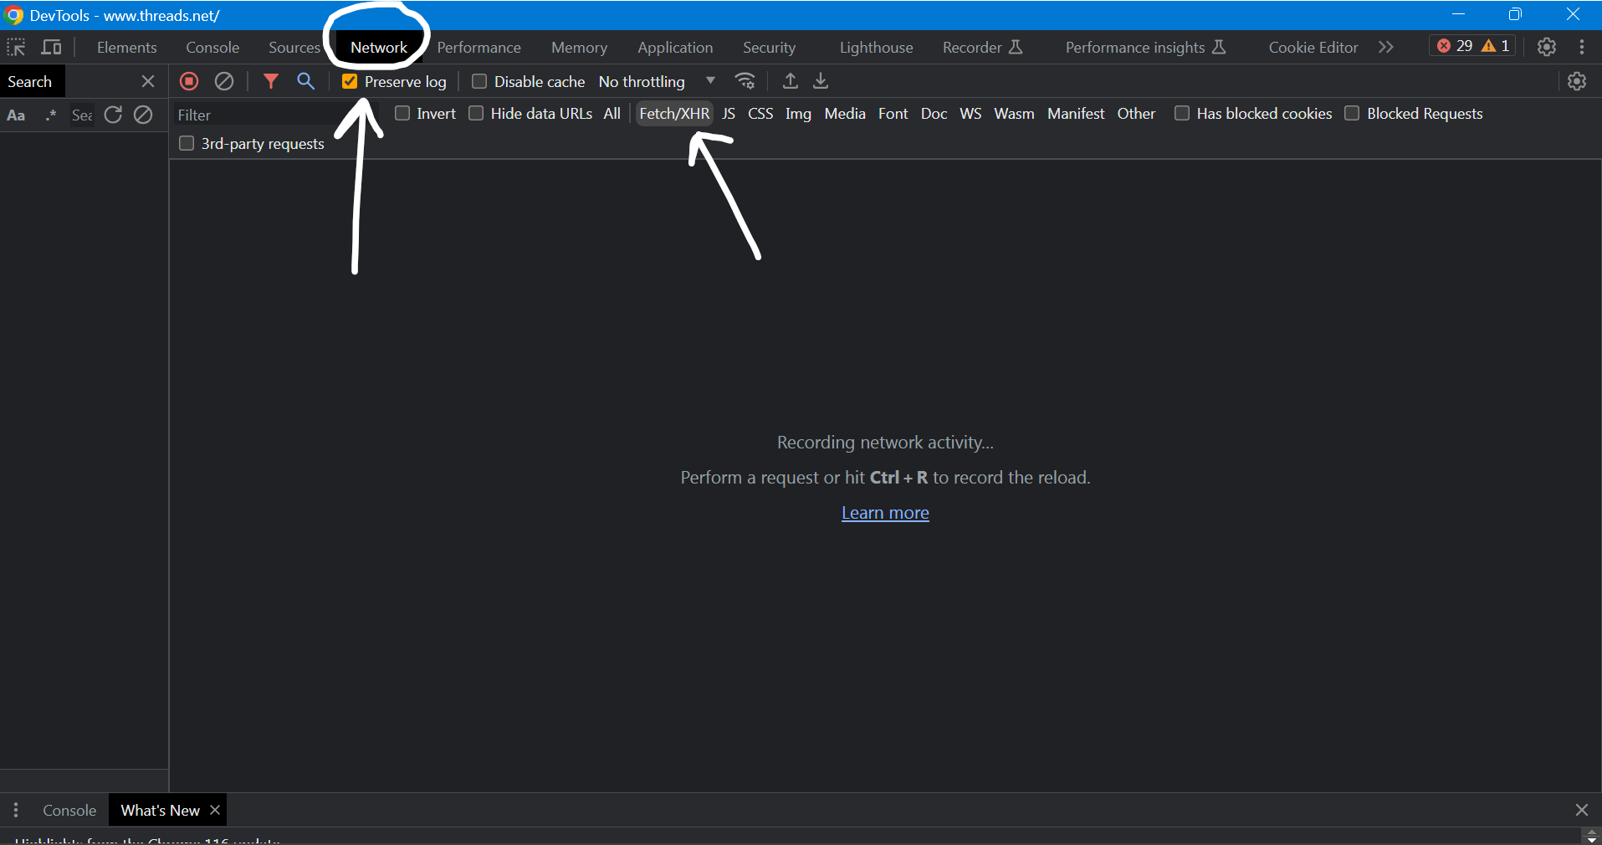Toggle Match Case in search

(16, 115)
